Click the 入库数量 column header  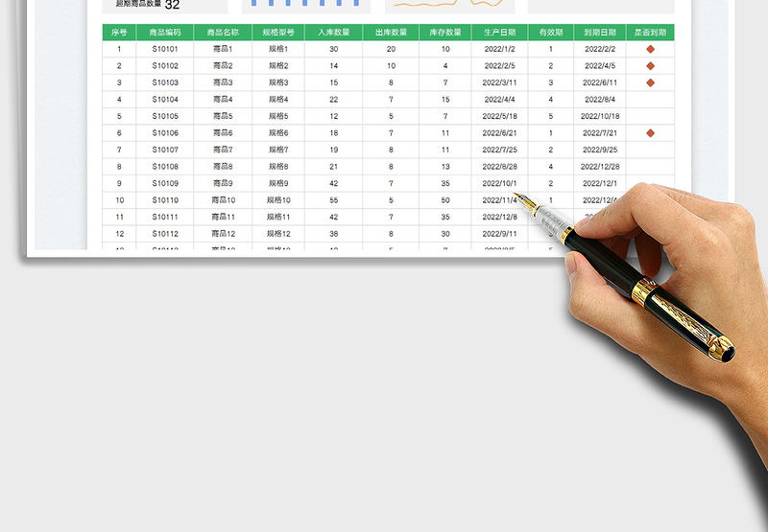(334, 32)
